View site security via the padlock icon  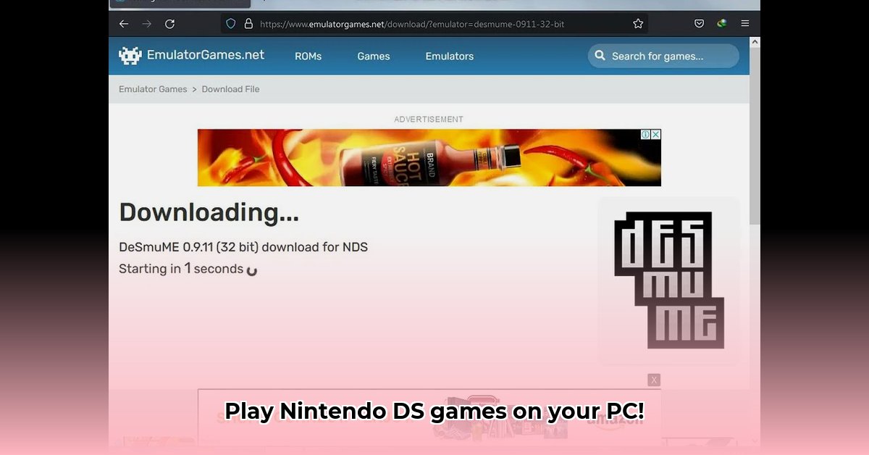pyautogui.click(x=248, y=23)
